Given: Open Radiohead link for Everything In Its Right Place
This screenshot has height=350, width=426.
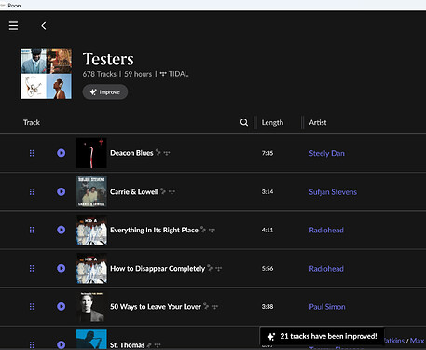Looking at the screenshot, I should [326, 231].
